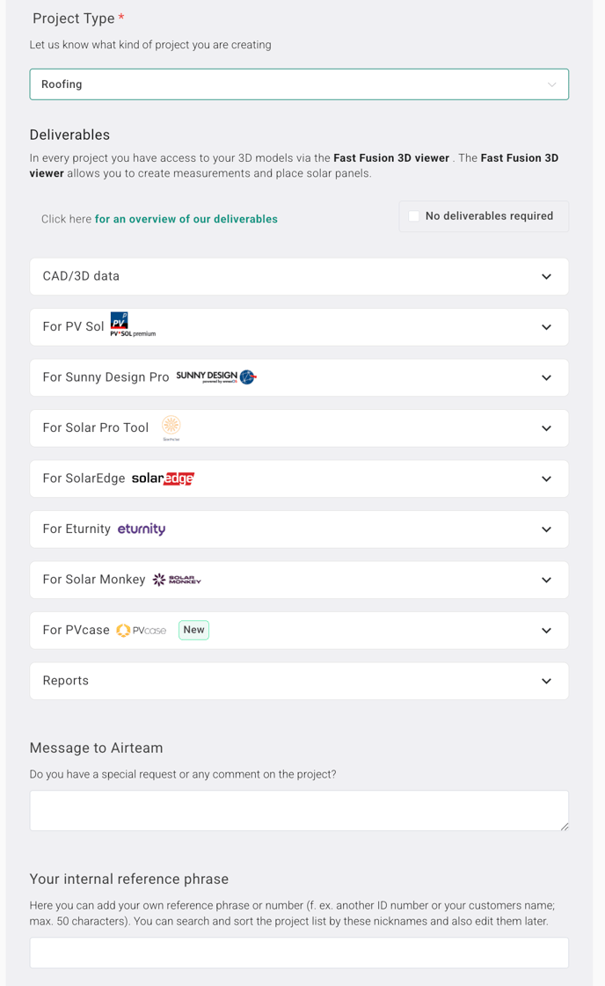The height and width of the screenshot is (986, 605).
Task: Expand the CAD/3D data section chevron
Action: click(546, 277)
